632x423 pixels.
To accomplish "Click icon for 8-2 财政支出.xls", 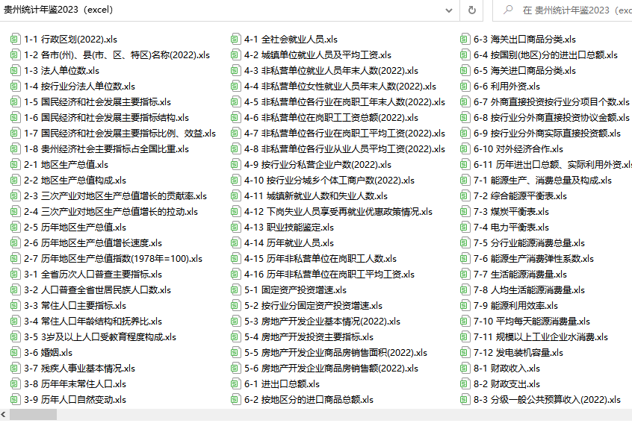I will coord(465,384).
